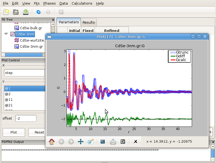The image size is (216, 163).
Task: Select the CdSe-3nm fit in tree
Action: 25,34
